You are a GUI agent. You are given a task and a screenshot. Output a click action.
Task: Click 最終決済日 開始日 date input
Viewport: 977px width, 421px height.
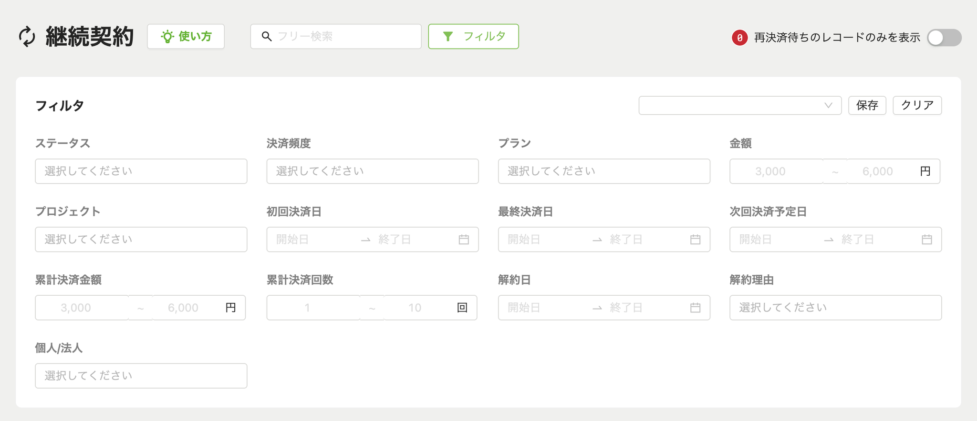click(x=546, y=240)
